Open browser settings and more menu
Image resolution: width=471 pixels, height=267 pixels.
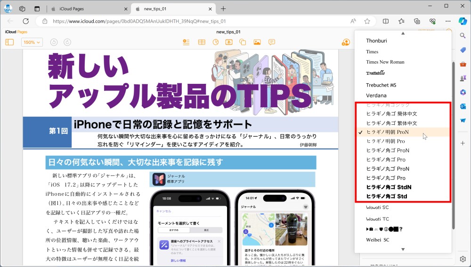(x=448, y=21)
